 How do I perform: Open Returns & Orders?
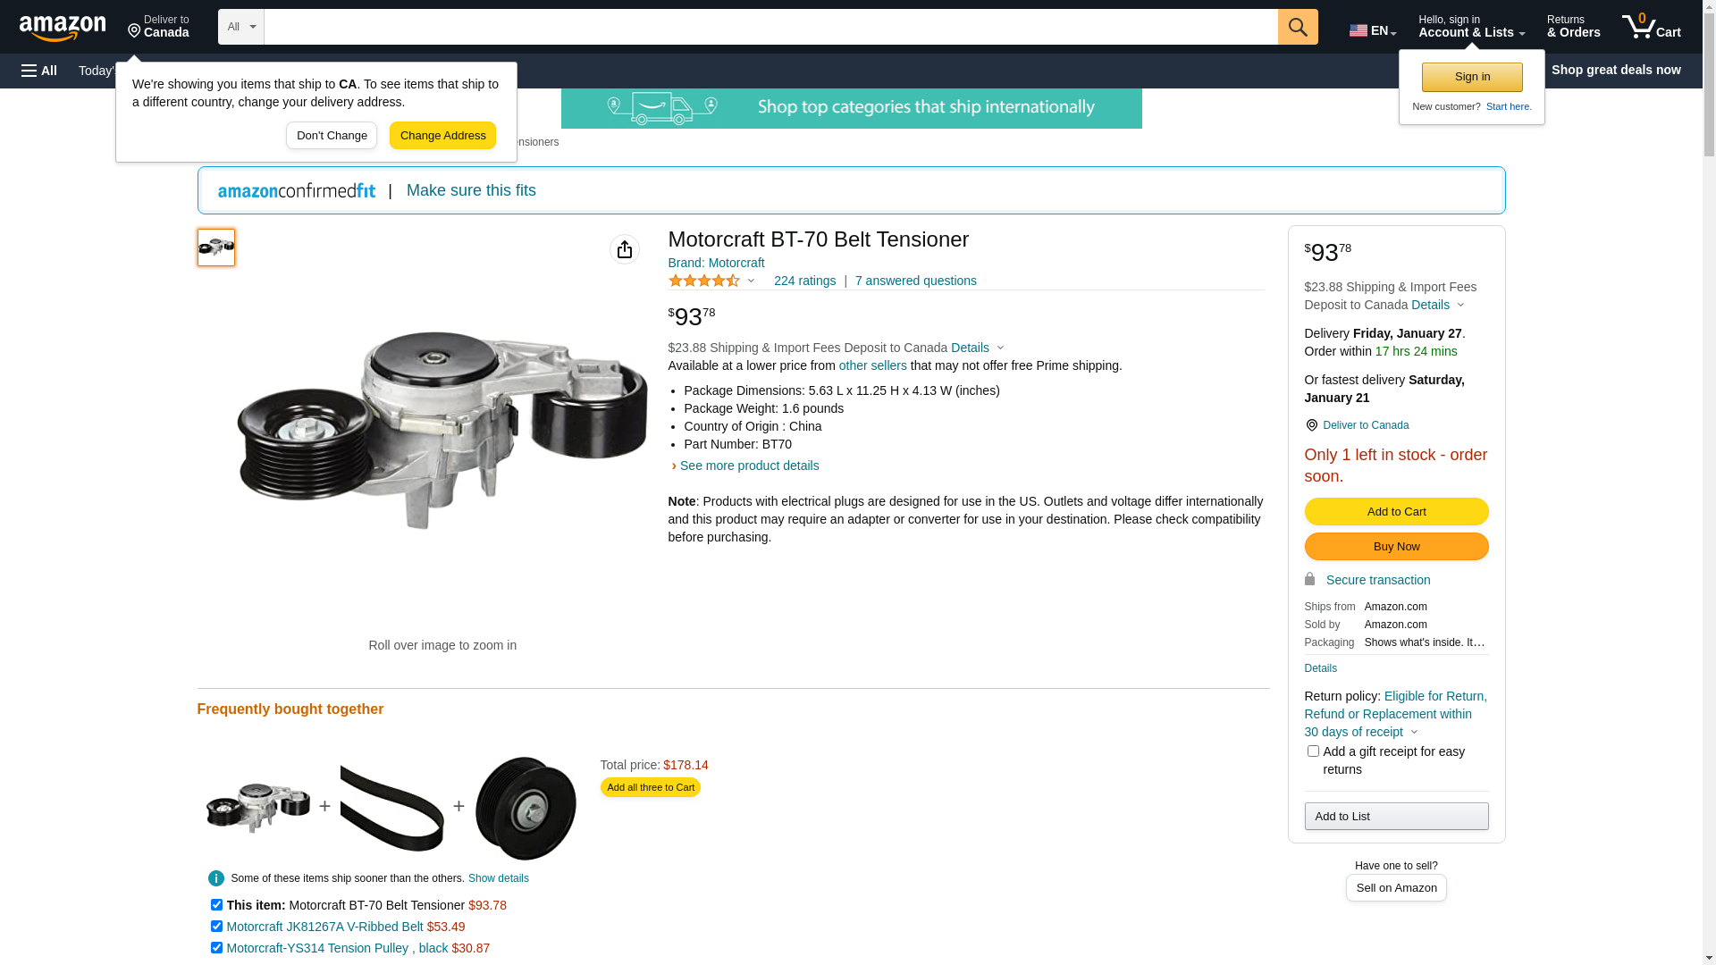tap(1573, 27)
